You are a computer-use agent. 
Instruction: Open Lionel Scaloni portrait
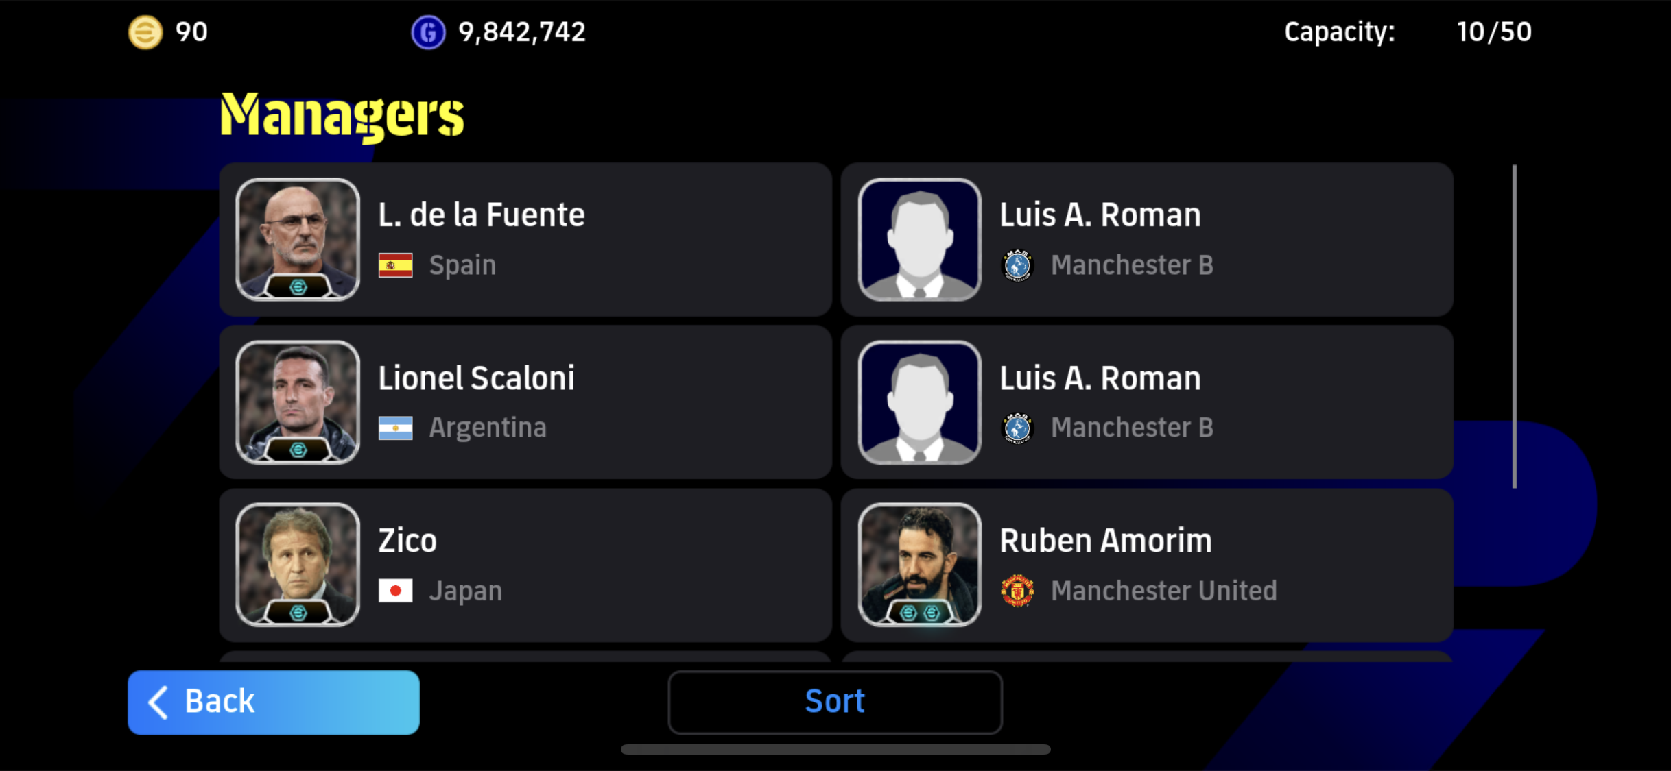tap(298, 402)
